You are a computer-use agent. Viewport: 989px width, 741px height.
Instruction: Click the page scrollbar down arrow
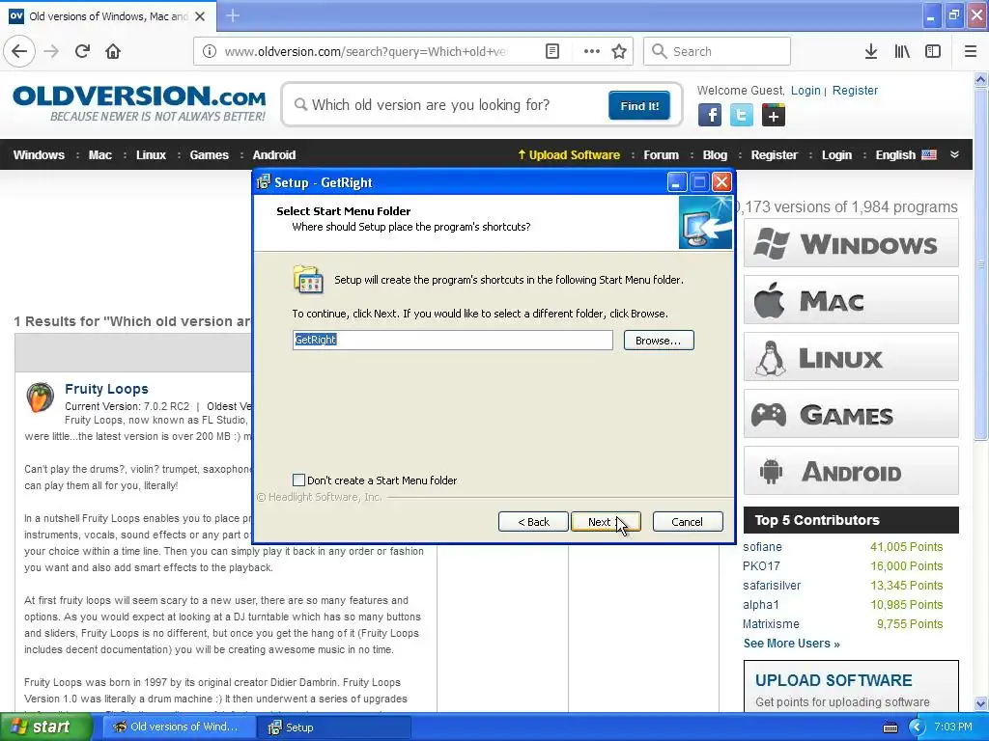click(980, 703)
